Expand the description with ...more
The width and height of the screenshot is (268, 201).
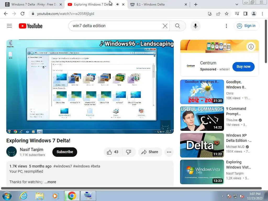pos(50,182)
